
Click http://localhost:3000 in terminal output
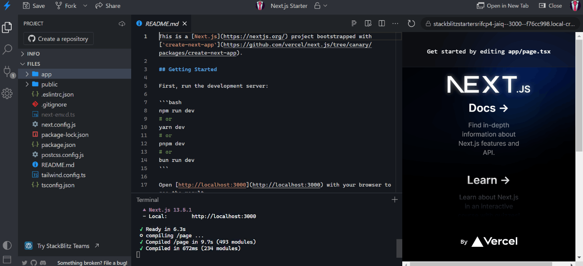tap(224, 216)
